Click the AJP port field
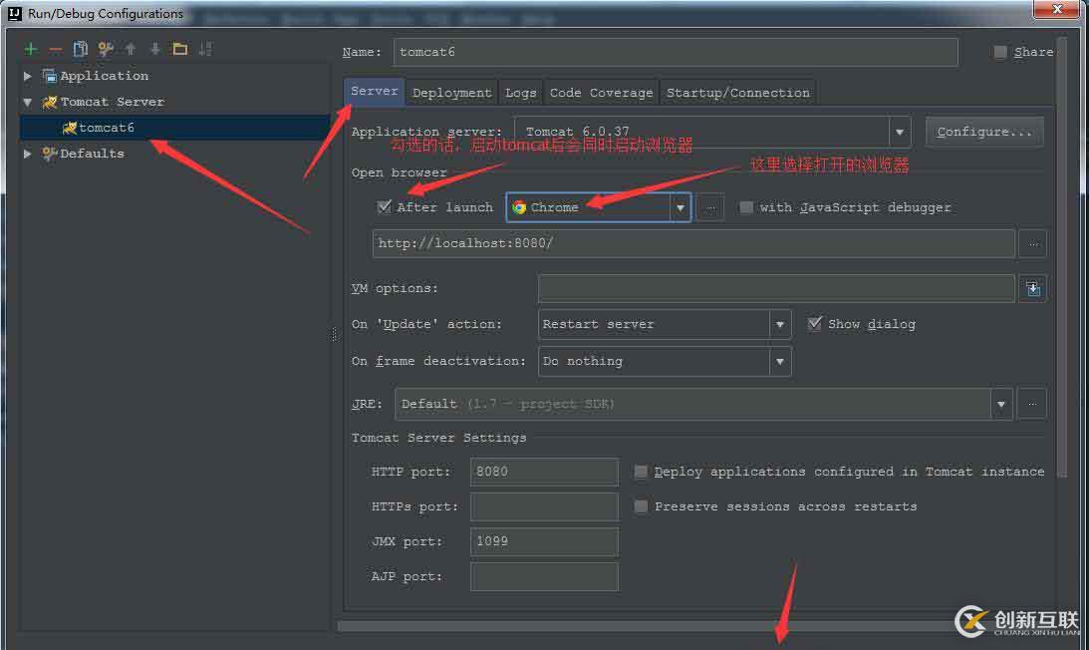1089x650 pixels. click(x=544, y=577)
